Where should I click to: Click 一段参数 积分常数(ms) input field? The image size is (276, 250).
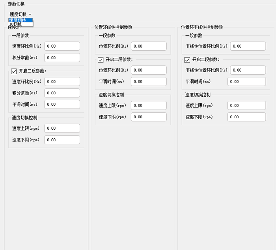point(62,58)
